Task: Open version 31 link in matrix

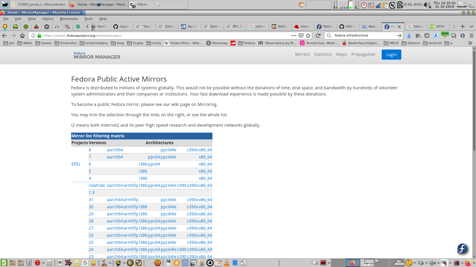Action: click(x=91, y=200)
